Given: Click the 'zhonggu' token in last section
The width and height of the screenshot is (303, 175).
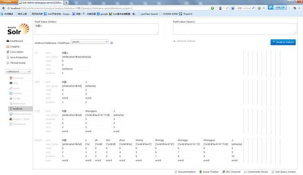Looking at the screenshot, I should (x=183, y=140).
